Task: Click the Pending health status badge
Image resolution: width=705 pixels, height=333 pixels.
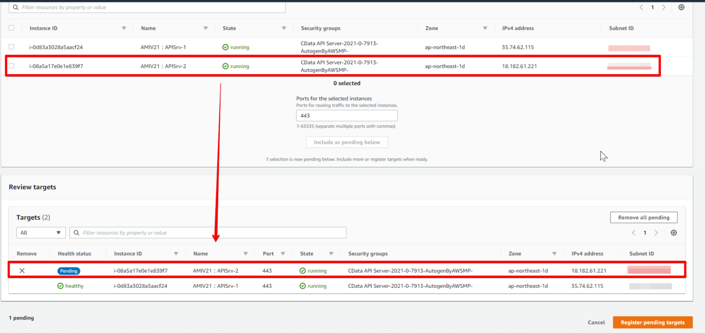Action: (69, 271)
